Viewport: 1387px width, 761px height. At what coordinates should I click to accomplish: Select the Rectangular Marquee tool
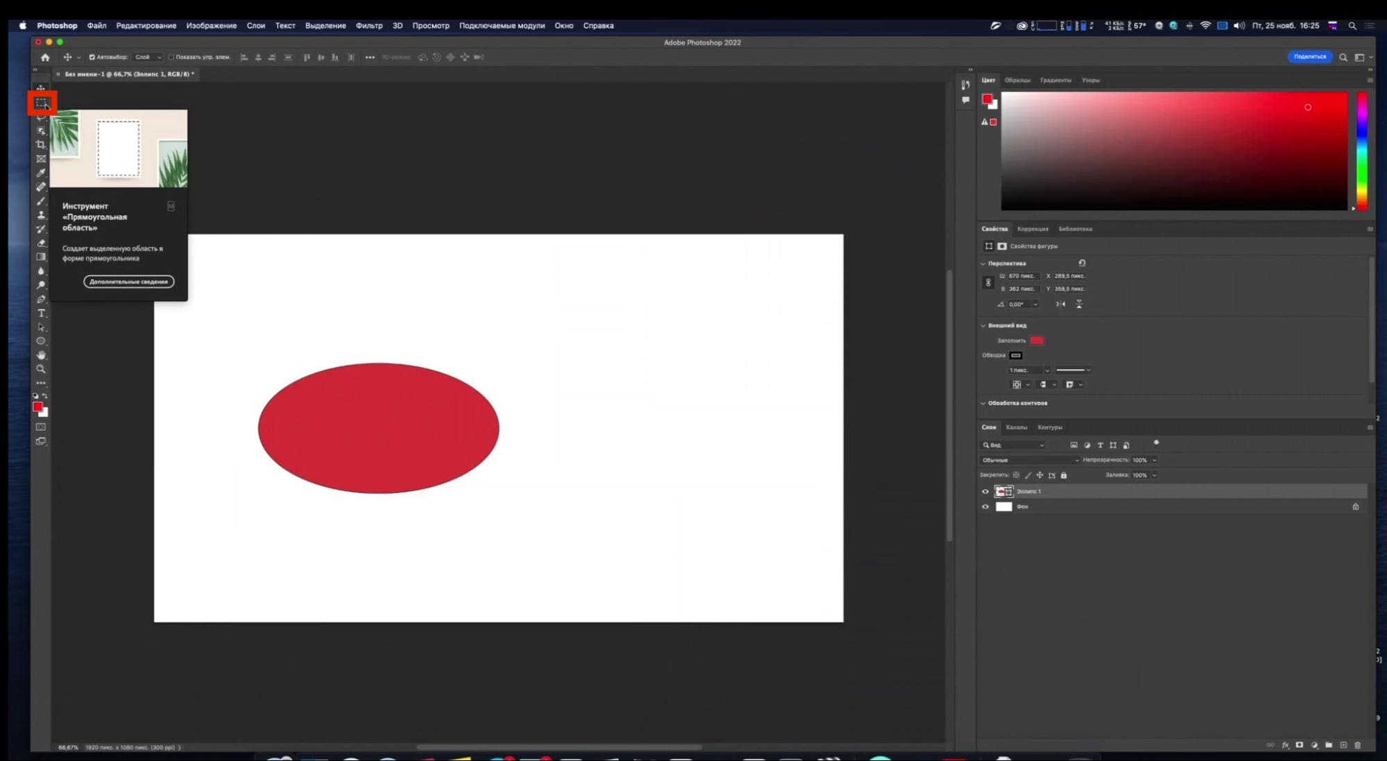click(x=42, y=103)
